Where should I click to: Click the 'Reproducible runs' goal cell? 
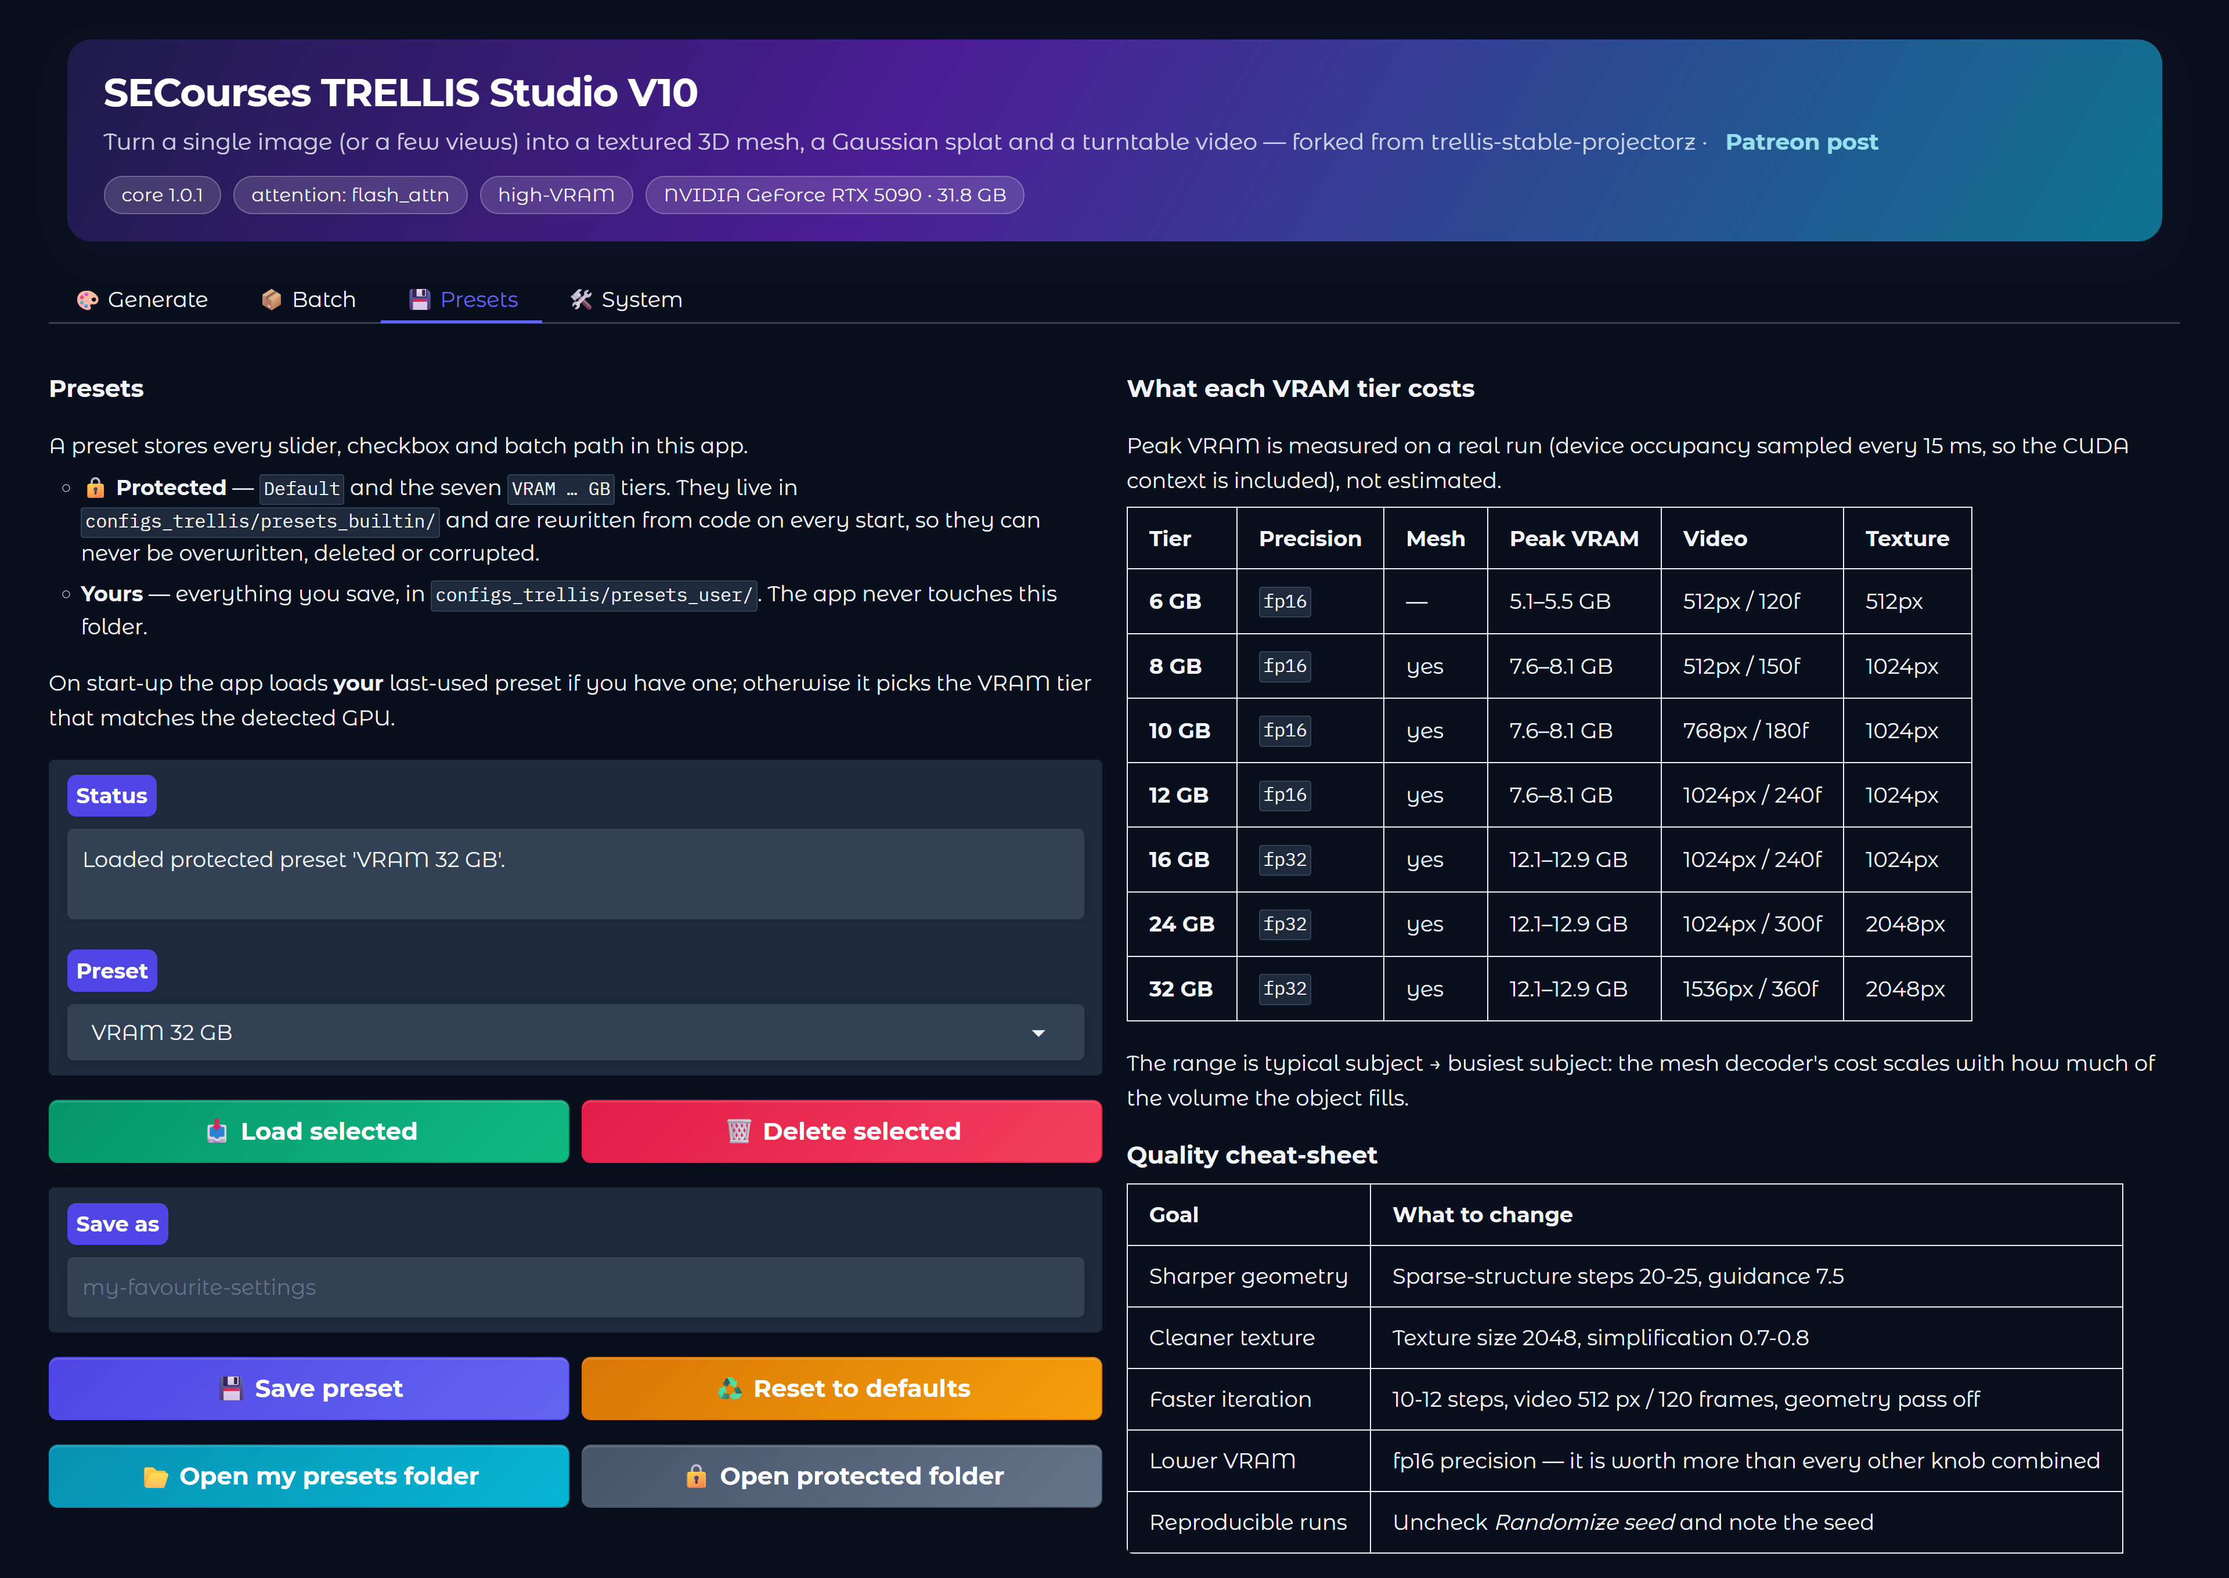(x=1249, y=1523)
